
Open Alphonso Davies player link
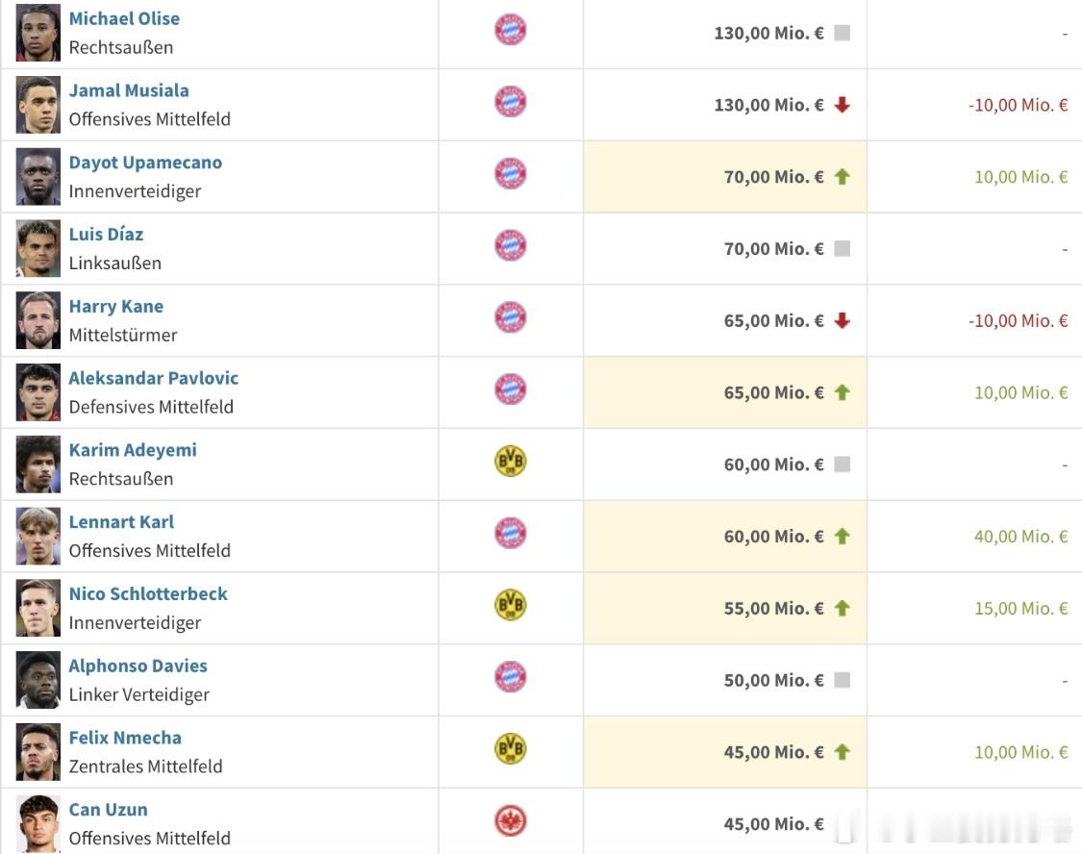[138, 666]
